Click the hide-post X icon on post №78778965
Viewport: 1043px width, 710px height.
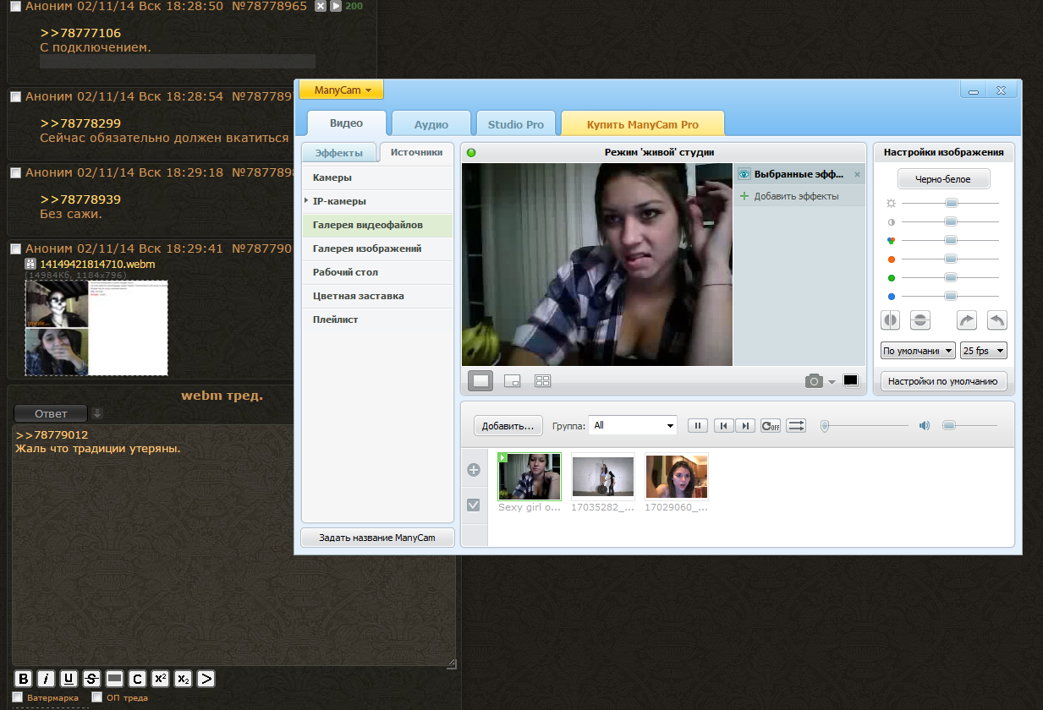[x=320, y=6]
